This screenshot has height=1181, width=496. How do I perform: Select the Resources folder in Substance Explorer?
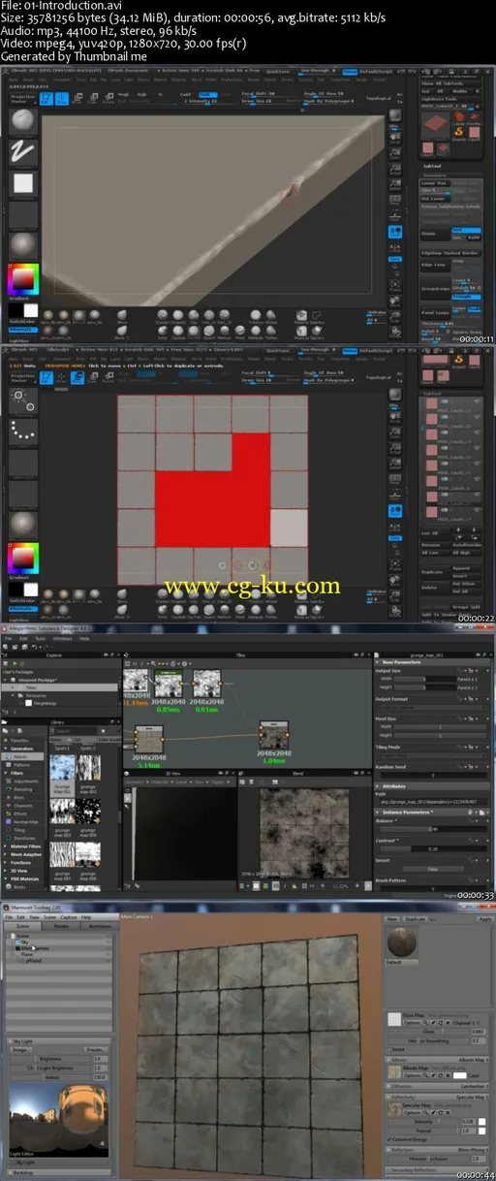(x=36, y=695)
